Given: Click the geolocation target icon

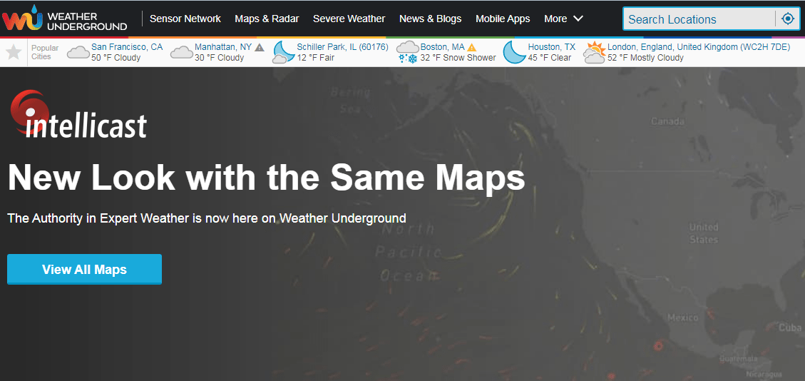Looking at the screenshot, I should click(787, 19).
